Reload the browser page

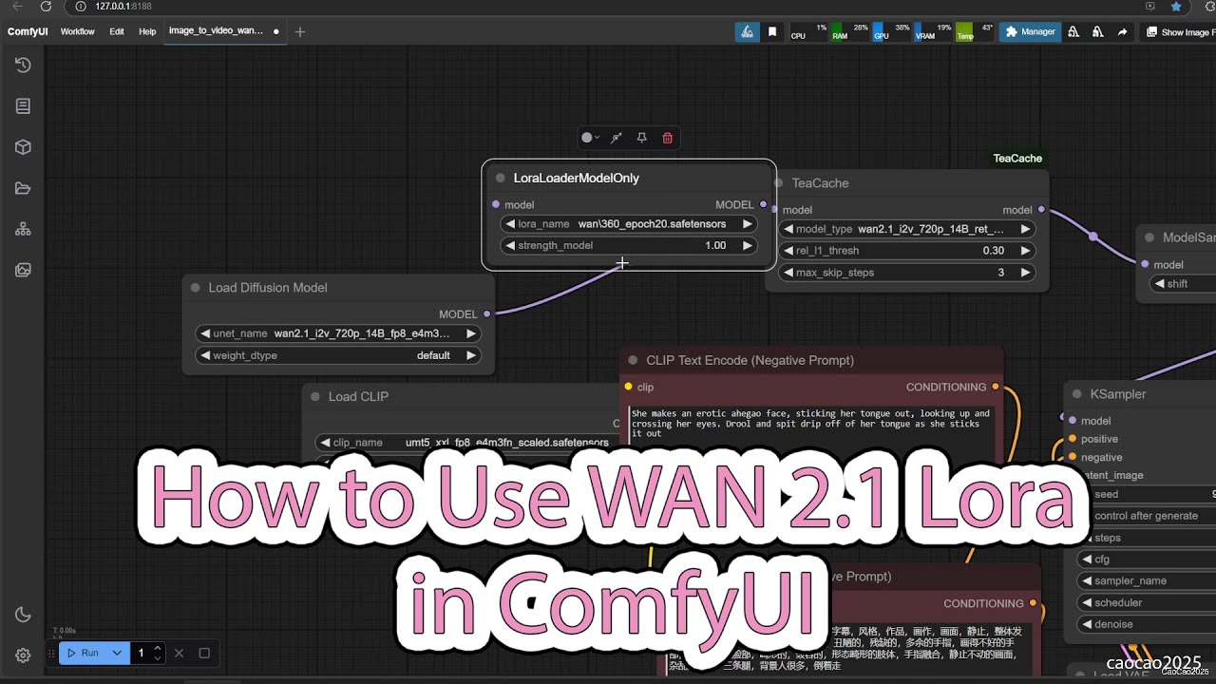tap(46, 6)
